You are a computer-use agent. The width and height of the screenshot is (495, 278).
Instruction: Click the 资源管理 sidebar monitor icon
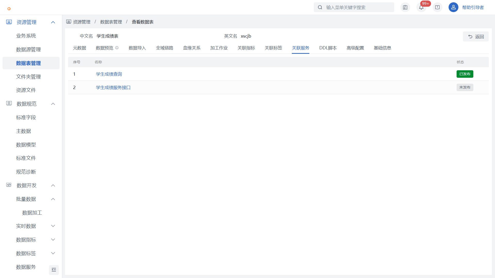coord(9,22)
